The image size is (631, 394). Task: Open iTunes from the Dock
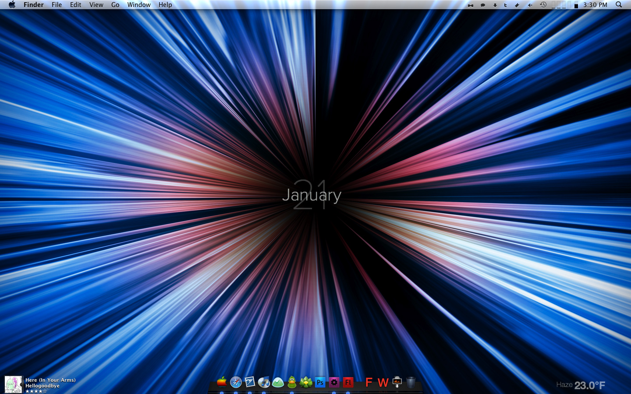click(264, 382)
